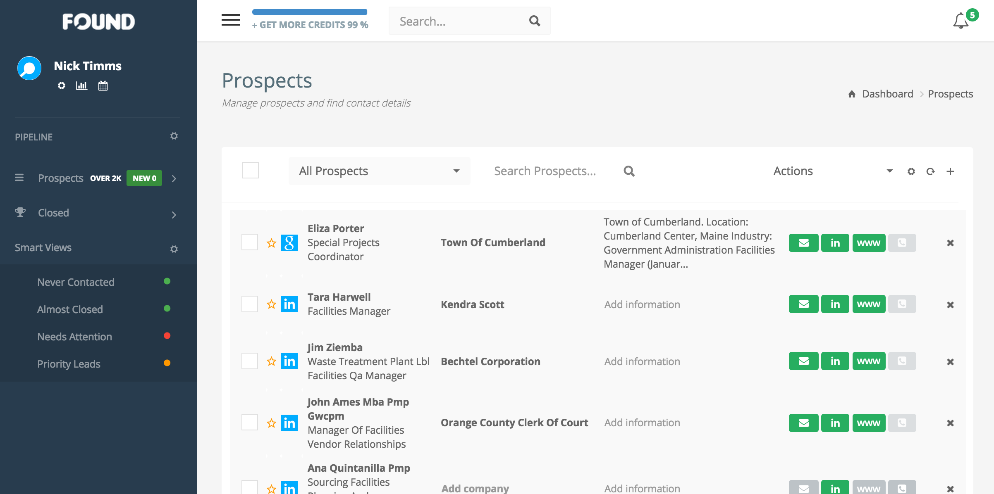Screen dimensions: 994x494
Task: Tick checkbox beside Tara Harwell
Action: pos(250,304)
